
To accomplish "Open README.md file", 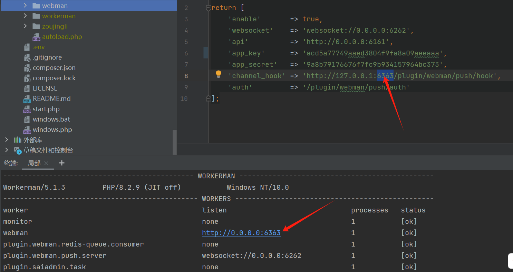I will [52, 98].
